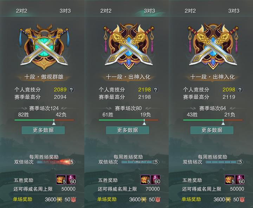The height and width of the screenshot is (208, 253).
Task: Click the owl coin icon beside left 3600
Action: pos(59,200)
